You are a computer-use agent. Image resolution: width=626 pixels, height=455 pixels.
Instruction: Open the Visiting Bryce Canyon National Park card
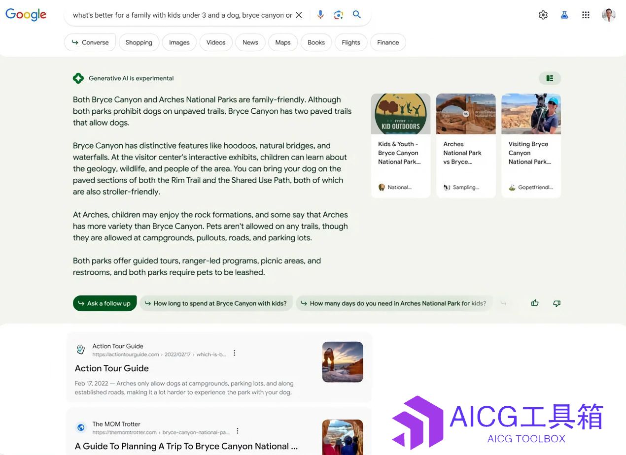click(531, 146)
